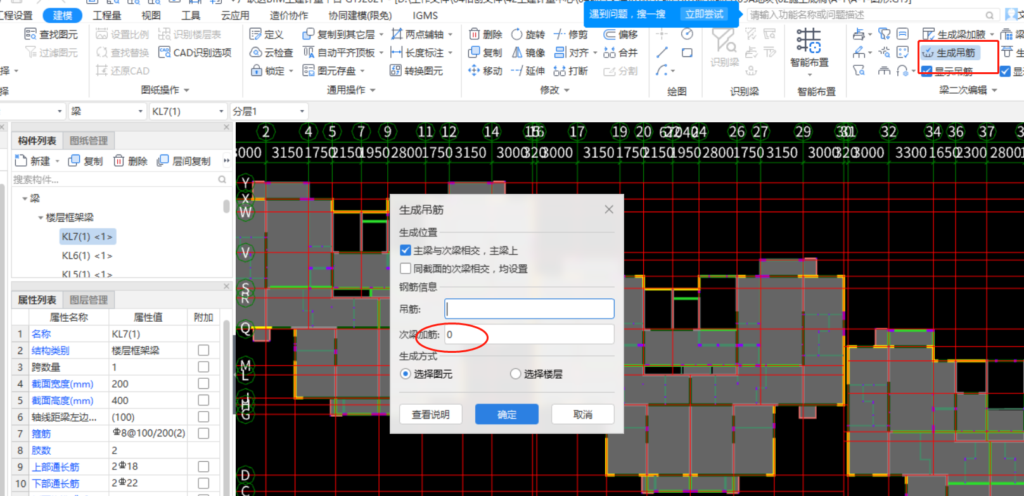
Task: Check 同截面的次梁相交,均设置 option
Action: point(406,269)
